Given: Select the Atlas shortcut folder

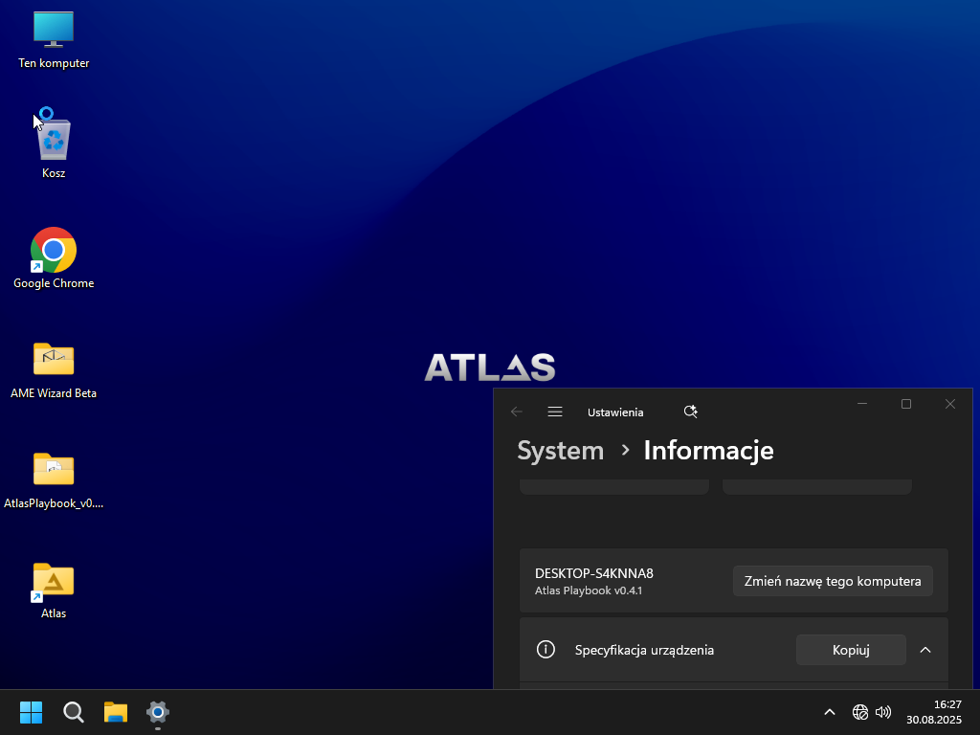Looking at the screenshot, I should (x=54, y=580).
